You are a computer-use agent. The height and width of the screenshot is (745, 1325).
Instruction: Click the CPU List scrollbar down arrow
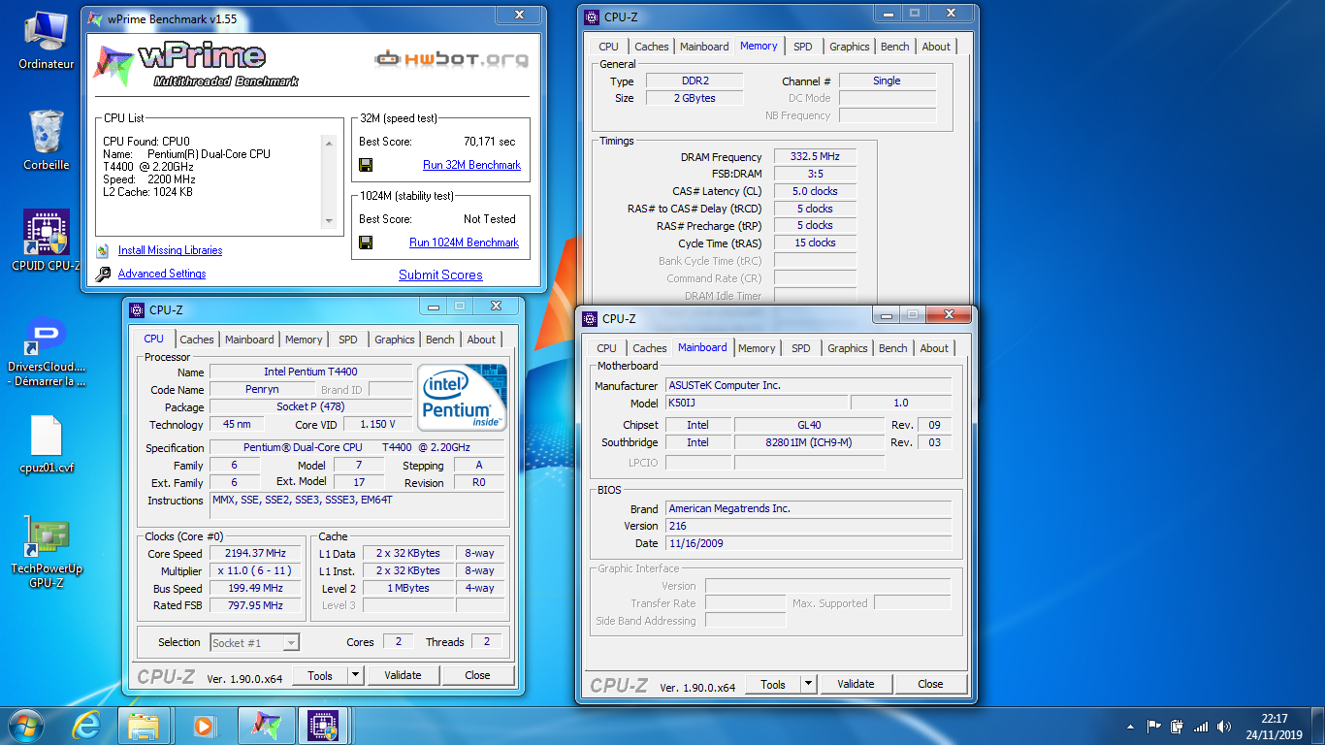point(329,222)
